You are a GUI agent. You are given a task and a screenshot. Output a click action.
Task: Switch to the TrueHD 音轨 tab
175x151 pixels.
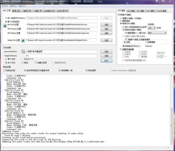point(161,11)
